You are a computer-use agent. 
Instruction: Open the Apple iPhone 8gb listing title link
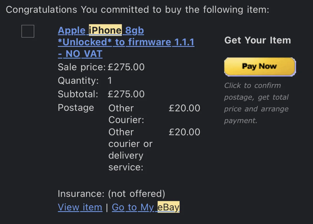point(126,42)
